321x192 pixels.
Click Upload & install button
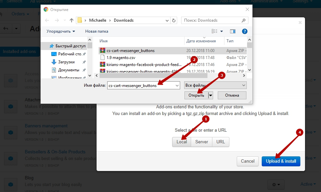coord(281,161)
